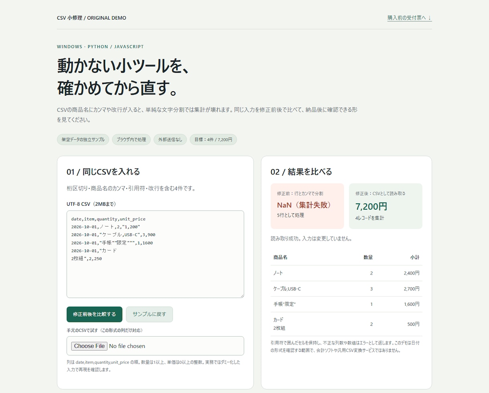The image size is (489, 393).
Task: Click the 02 / 結果を比べる heading
Action: (301, 172)
